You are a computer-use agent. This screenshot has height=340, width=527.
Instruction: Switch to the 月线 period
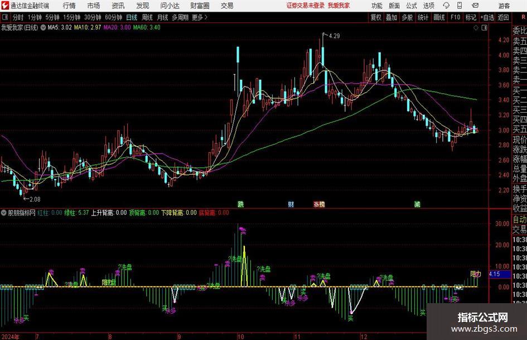point(163,17)
